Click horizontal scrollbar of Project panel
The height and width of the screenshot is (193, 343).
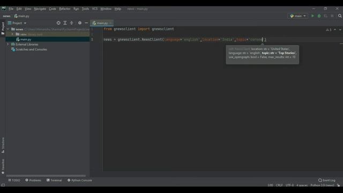tap(46, 175)
